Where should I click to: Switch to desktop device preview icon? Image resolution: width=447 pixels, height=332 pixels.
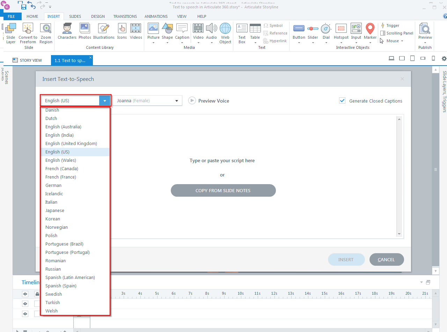391,58
